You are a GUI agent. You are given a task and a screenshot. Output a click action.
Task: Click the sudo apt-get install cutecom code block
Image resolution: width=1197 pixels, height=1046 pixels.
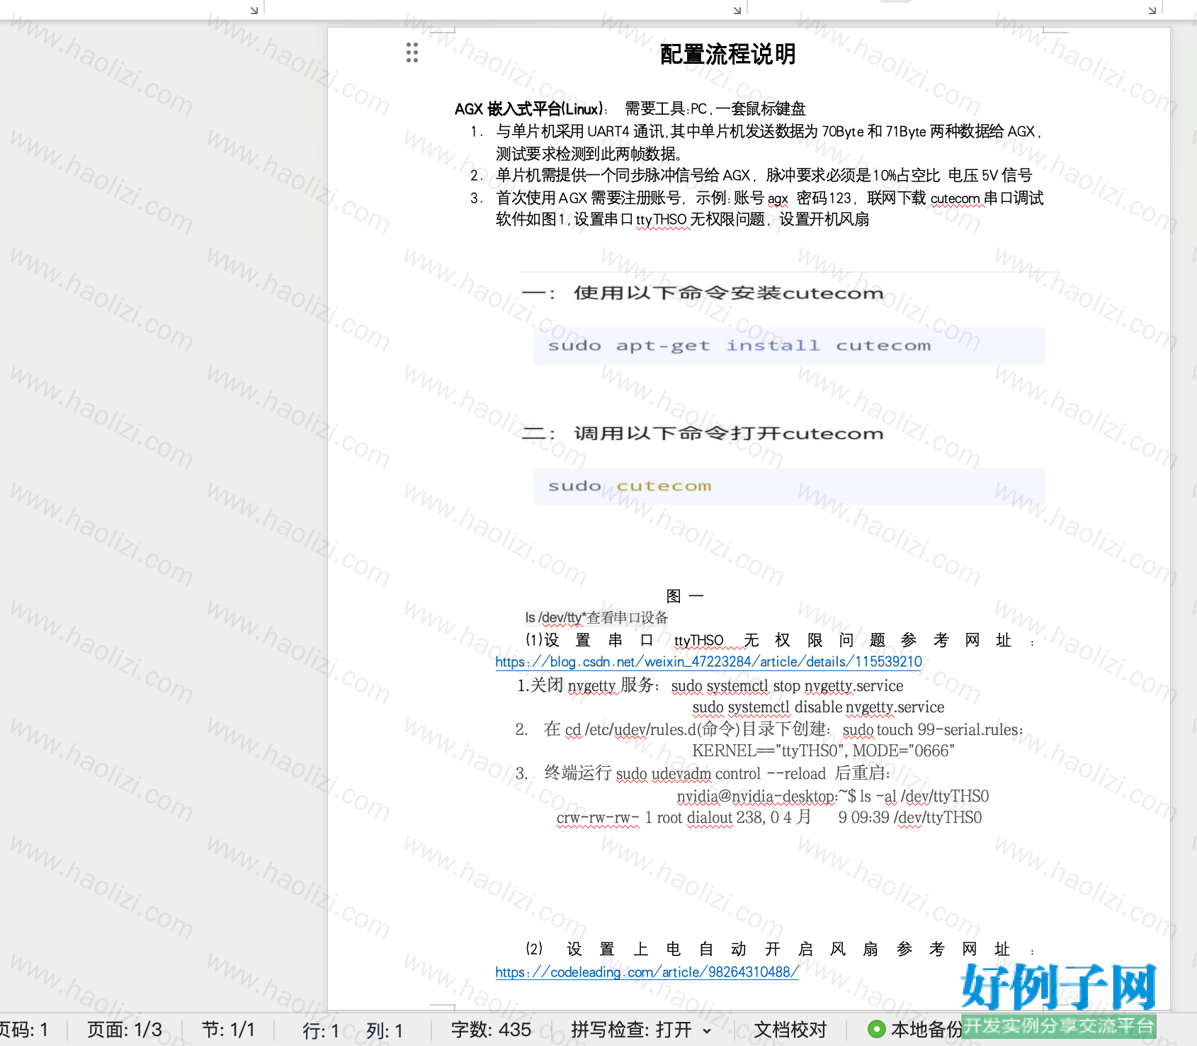point(789,346)
